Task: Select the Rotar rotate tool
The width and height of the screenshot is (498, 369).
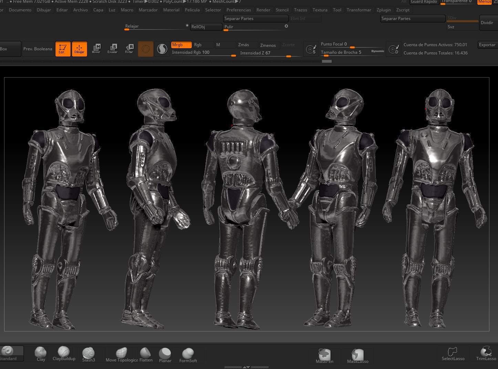Action: pos(129,49)
